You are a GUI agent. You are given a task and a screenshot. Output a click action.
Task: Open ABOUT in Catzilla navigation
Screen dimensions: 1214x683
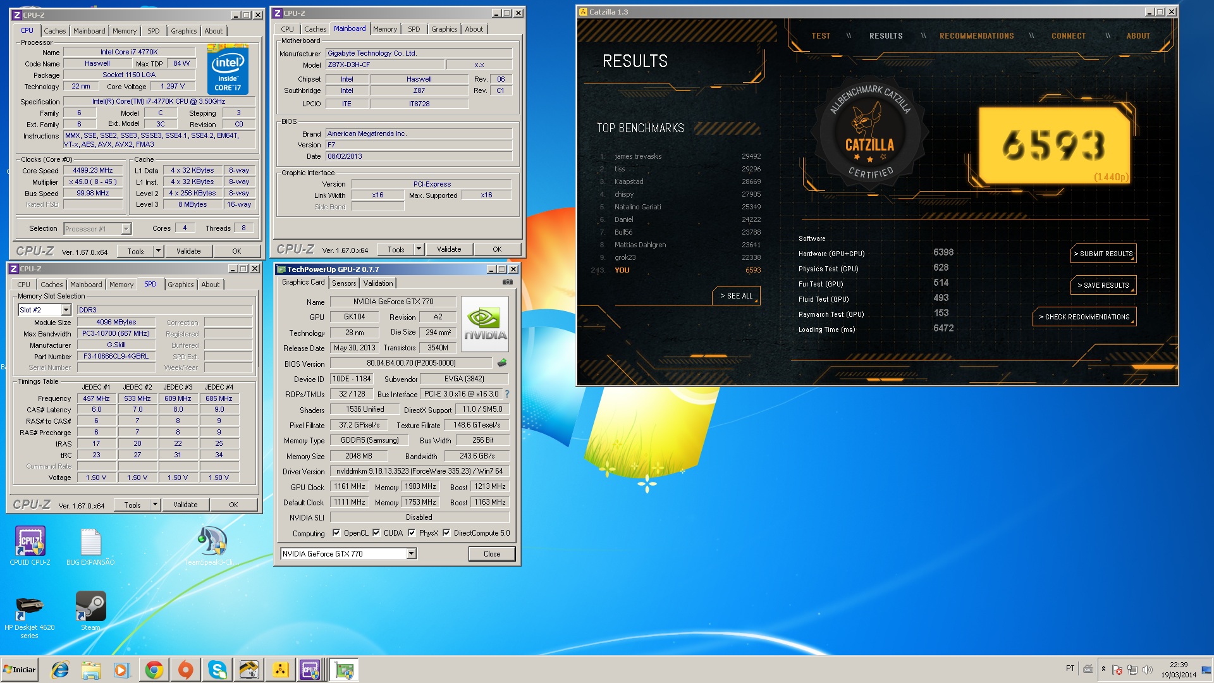click(1138, 36)
